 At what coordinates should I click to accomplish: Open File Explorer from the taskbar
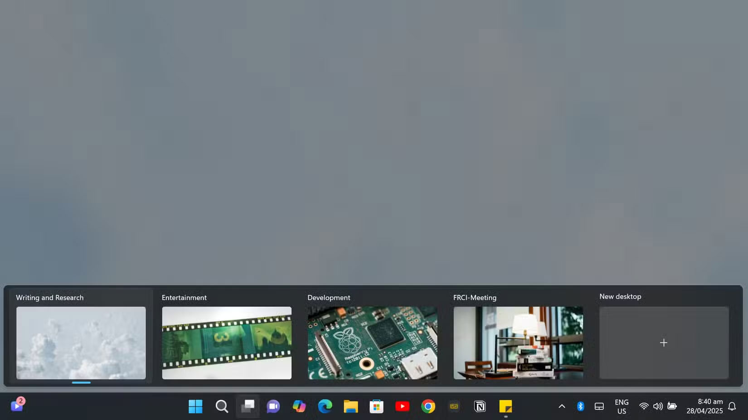pos(350,406)
